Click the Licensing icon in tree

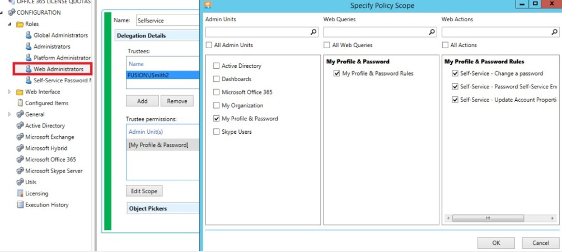20,193
